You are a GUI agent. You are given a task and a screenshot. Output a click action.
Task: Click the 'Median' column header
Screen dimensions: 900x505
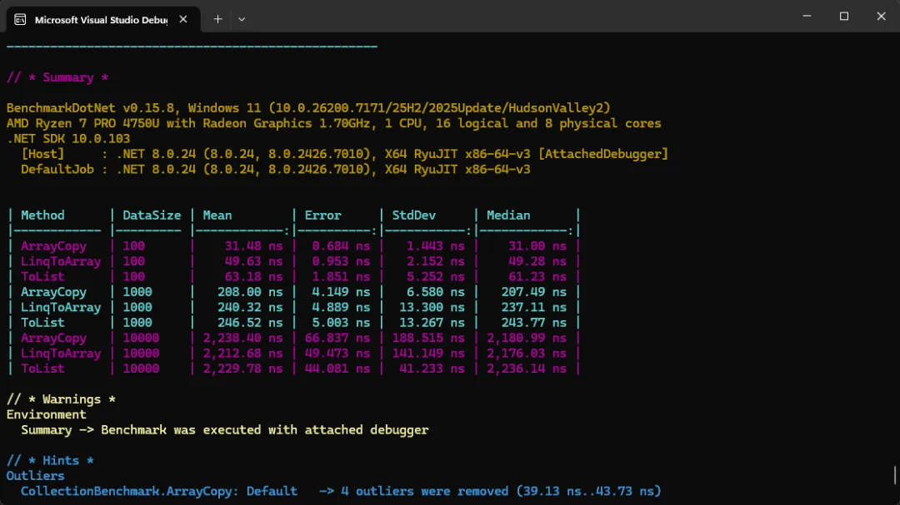(x=508, y=215)
